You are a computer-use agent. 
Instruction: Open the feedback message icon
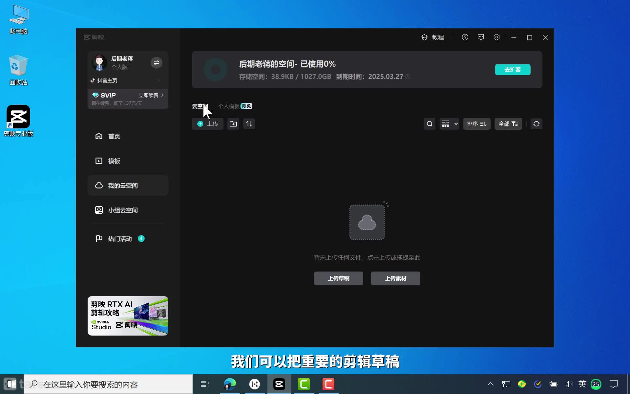[x=481, y=37]
